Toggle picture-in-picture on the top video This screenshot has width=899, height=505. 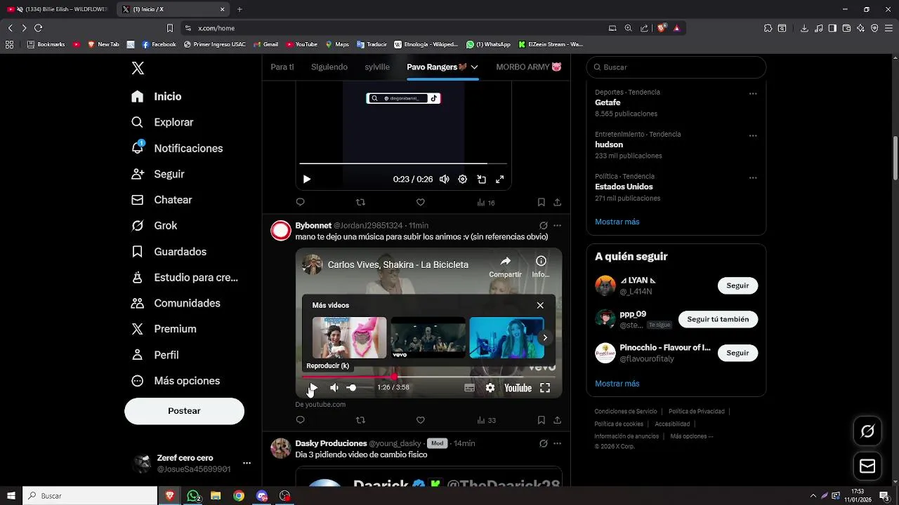[x=481, y=180]
